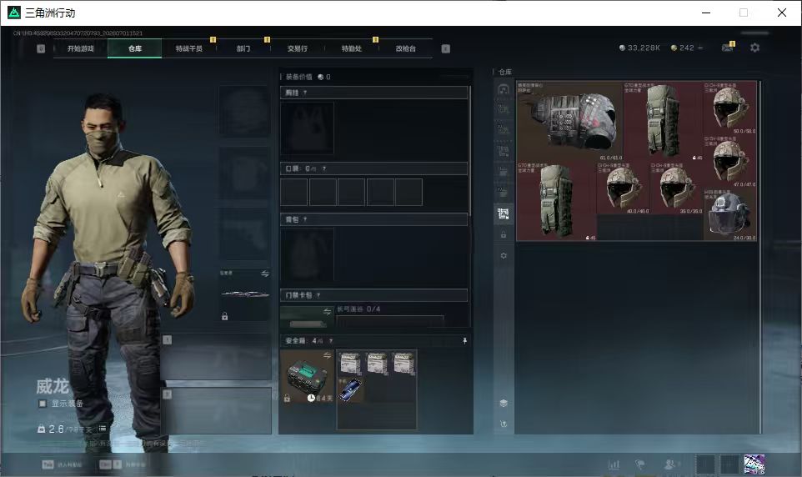
Task: Click the 开始游戏 button
Action: pos(80,48)
